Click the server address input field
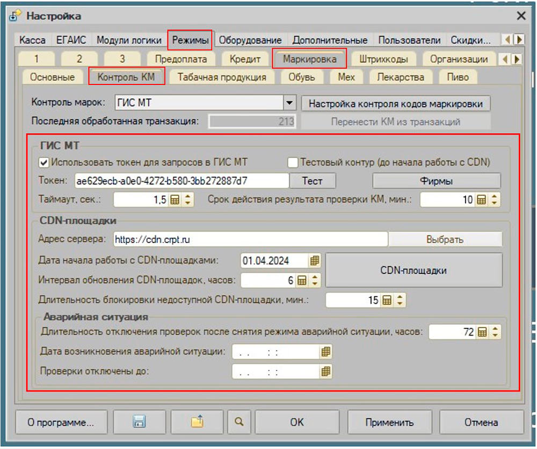Screen dimensions: 537x449 point(250,239)
